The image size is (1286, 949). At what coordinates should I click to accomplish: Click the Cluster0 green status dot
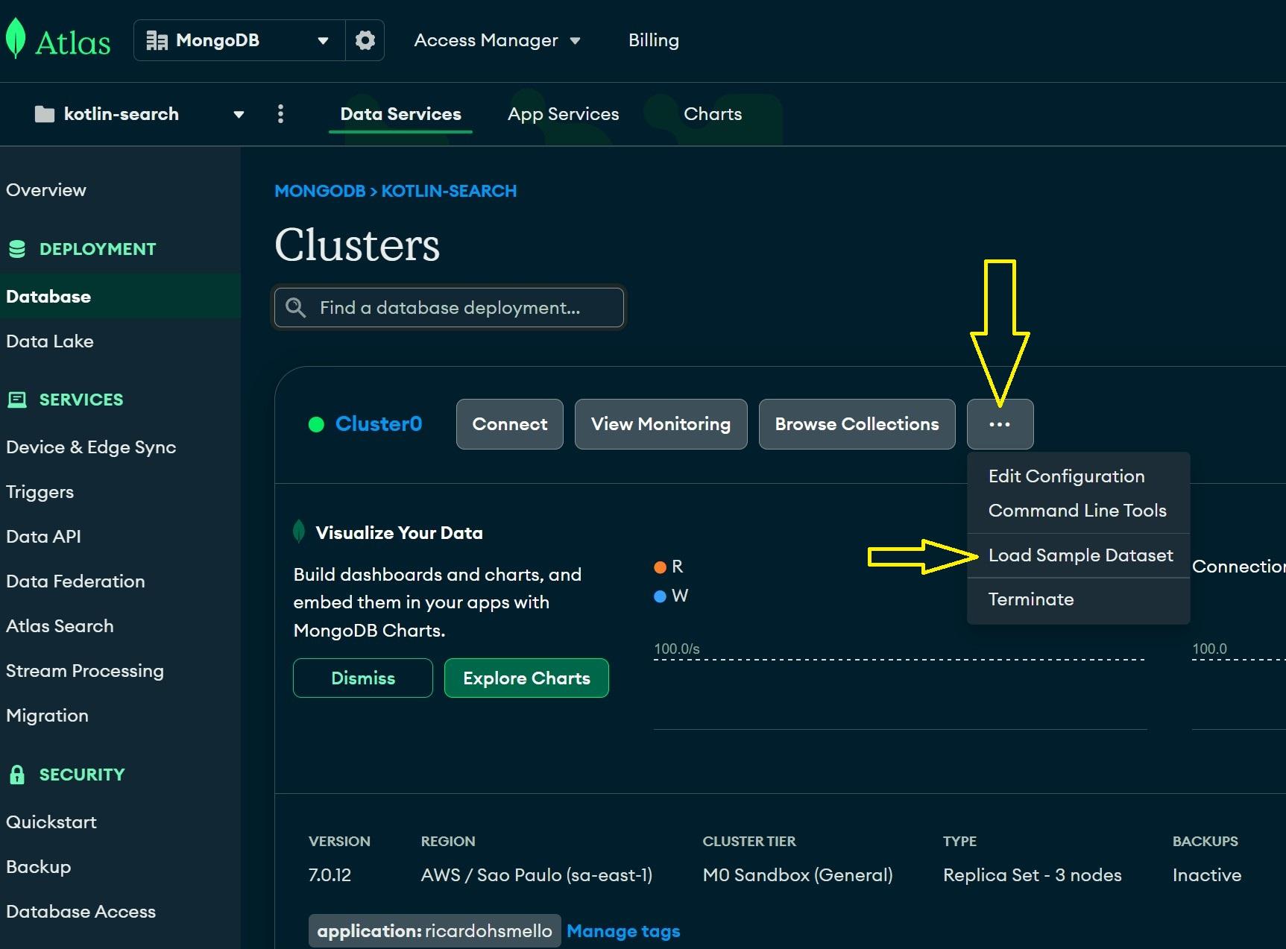(316, 424)
